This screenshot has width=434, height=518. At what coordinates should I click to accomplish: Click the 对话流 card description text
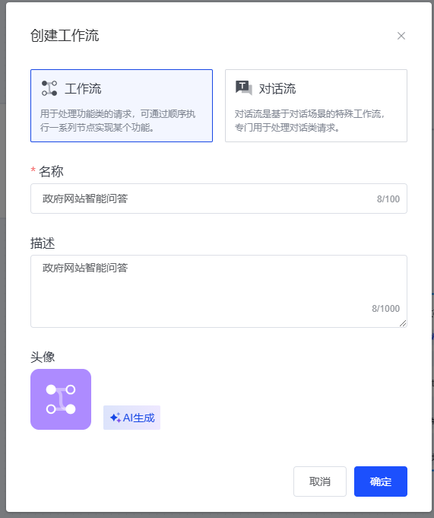pos(310,121)
